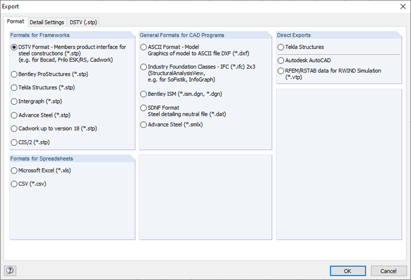Select SDNF steel detailing neutral file
Screen dimensions: 411x280
coord(143,108)
